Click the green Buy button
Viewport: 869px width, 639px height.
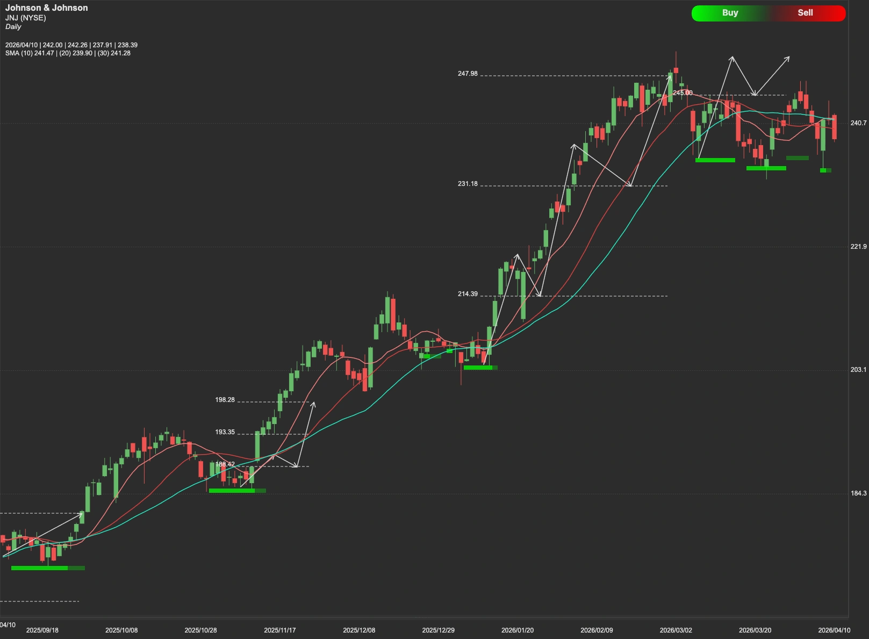730,12
